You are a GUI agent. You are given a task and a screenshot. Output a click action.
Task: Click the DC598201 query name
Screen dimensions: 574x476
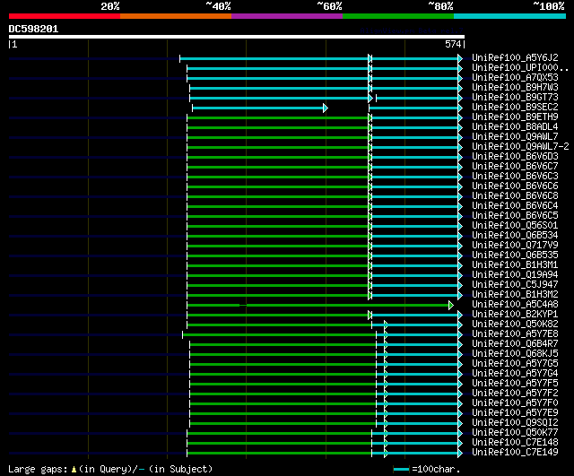[x=33, y=30]
